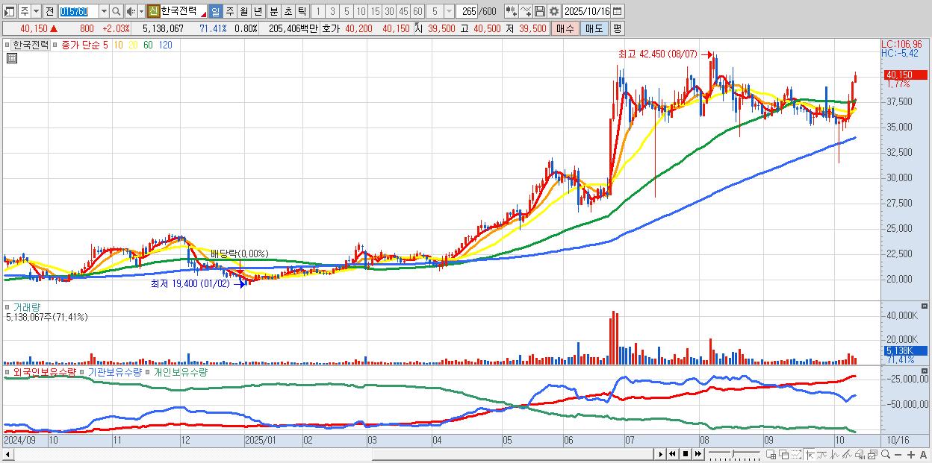Viewport: 932px width, 463px height.
Task: Click the grid table icon under chart title
Action: pyautogui.click(x=11, y=58)
